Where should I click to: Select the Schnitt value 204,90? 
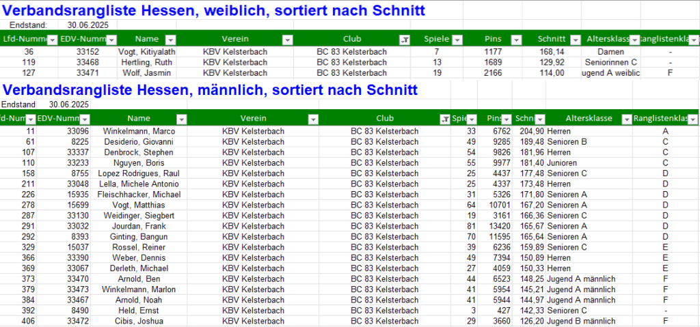[530, 131]
